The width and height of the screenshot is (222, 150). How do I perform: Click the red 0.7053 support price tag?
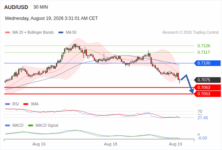(207, 94)
